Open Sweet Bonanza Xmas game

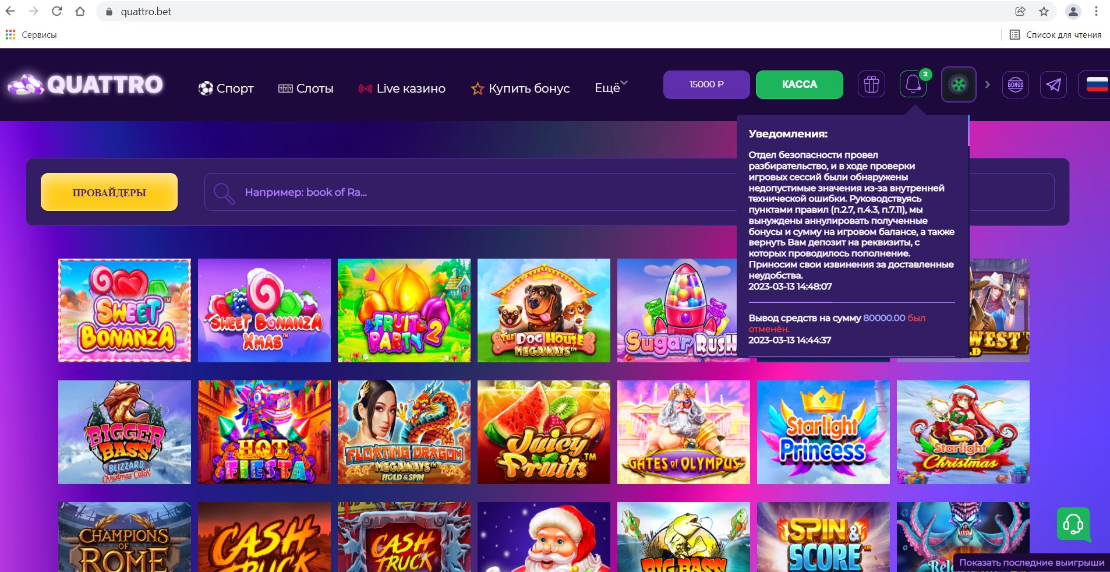click(264, 310)
